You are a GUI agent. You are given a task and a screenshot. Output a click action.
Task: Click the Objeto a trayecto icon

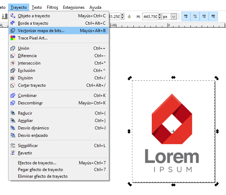(x=13, y=16)
